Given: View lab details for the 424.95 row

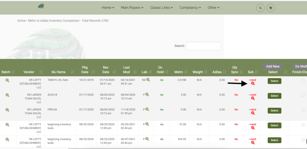Looking at the screenshot, I should 147,139.
